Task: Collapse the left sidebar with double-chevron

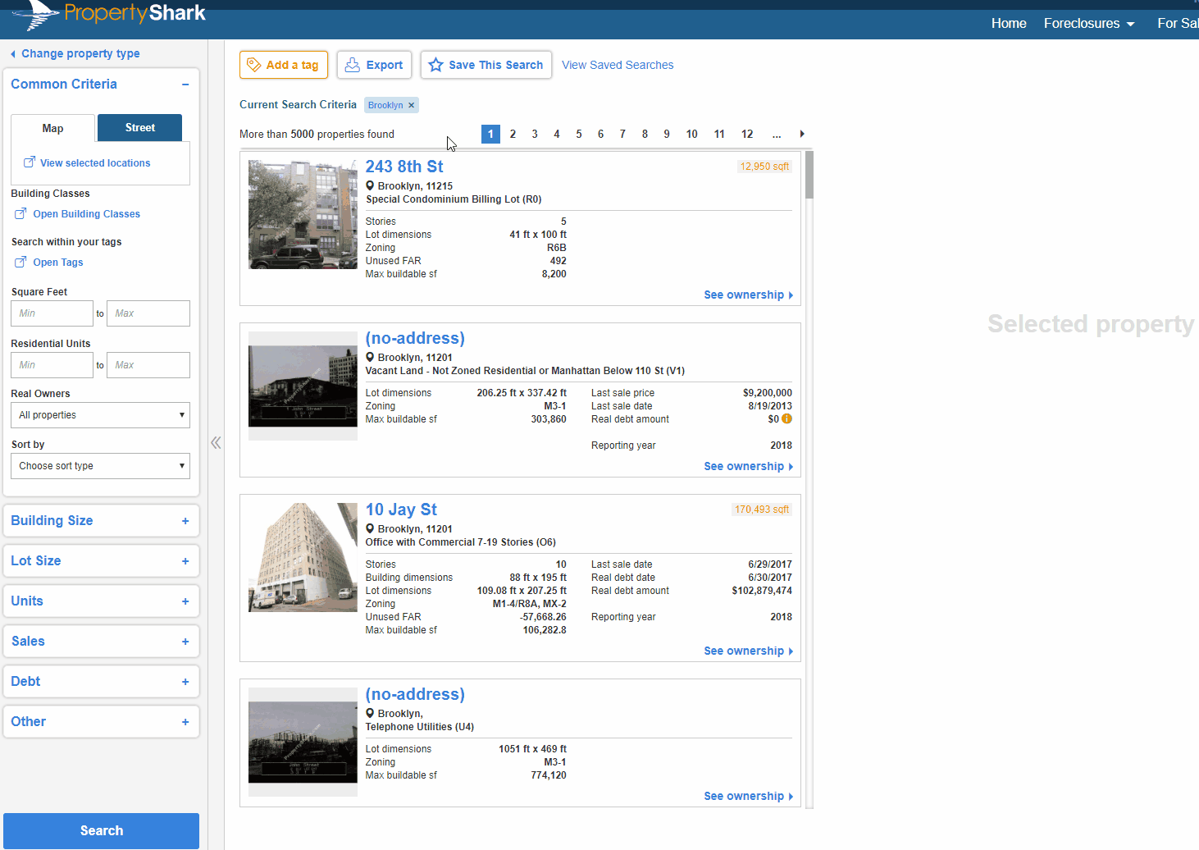Action: coord(216,443)
